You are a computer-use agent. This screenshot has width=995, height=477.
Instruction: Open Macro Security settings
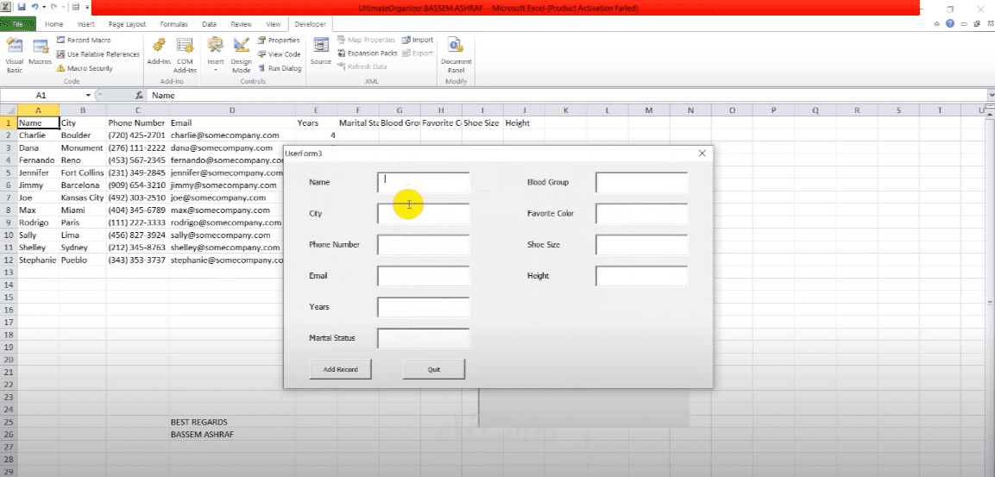(85, 68)
